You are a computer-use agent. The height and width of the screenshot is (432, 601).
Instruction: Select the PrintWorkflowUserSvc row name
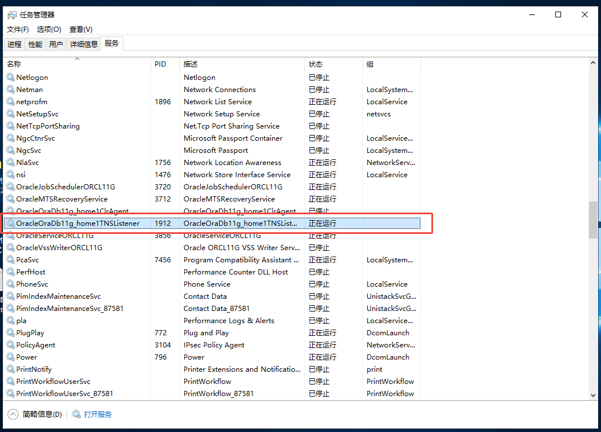tap(53, 382)
